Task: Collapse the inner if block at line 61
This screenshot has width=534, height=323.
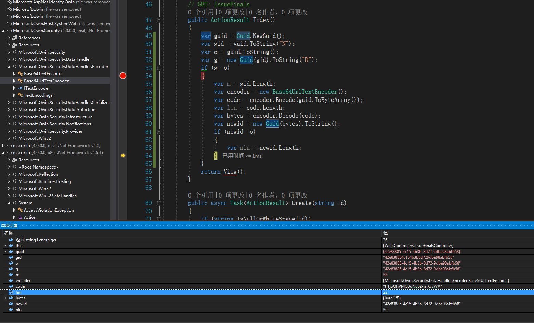Action: click(159, 132)
